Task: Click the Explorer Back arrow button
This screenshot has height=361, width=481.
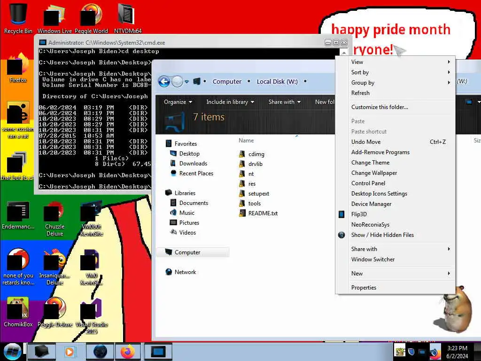Action: (x=164, y=82)
